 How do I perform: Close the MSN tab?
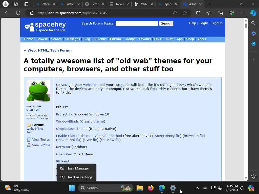pyautogui.click(x=152, y=4)
